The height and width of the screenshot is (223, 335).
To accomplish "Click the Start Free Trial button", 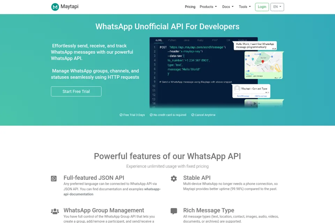I will (x=76, y=91).
